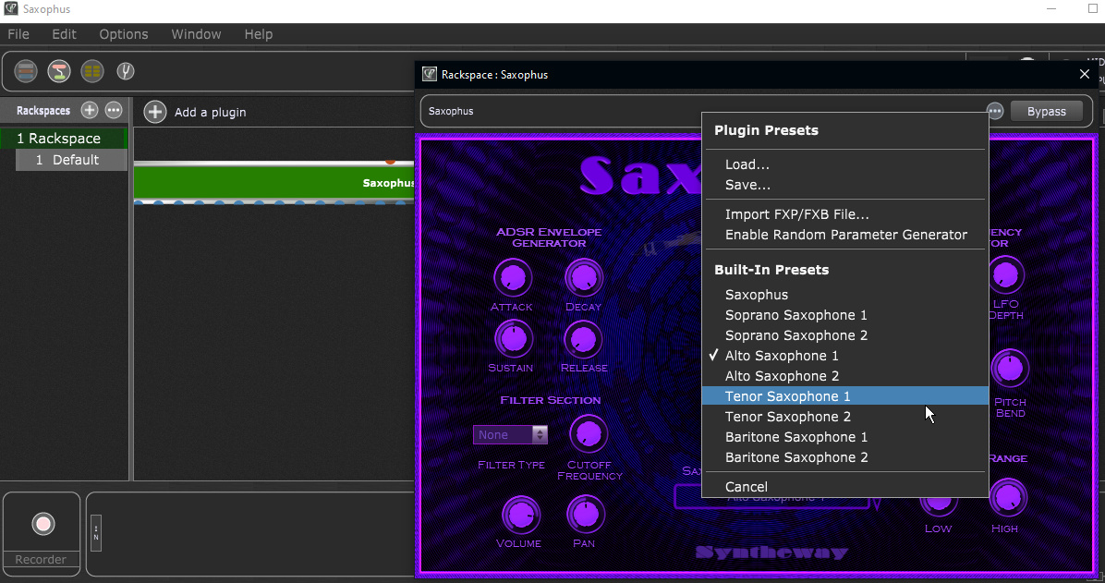The width and height of the screenshot is (1105, 583).
Task: Toggle the plugin Bypass button
Action: tap(1046, 112)
